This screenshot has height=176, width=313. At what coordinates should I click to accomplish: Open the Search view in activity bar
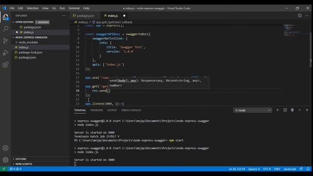(x=5, y=29)
